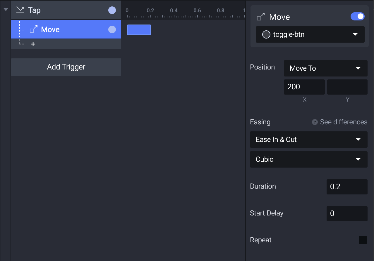Click the Add Trigger button

(66, 67)
